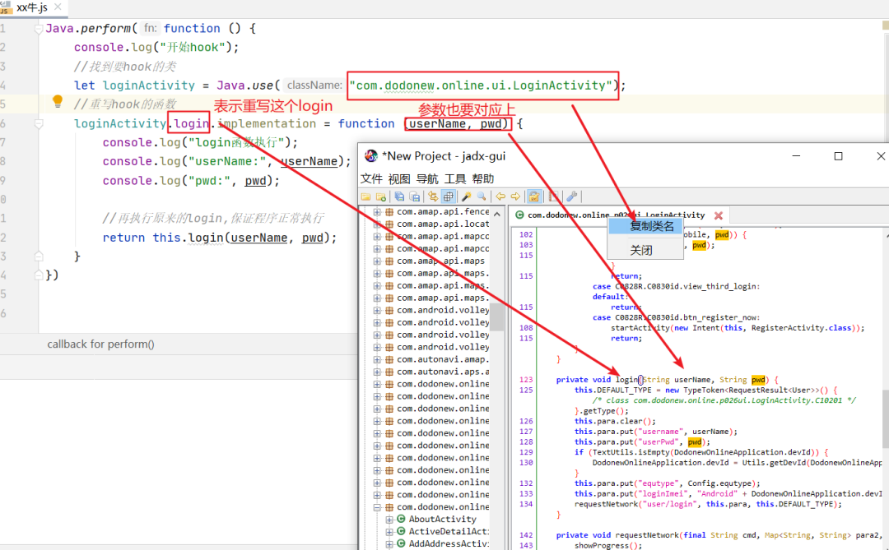The image size is (889, 550).
Task: Select 复制类名 from the context menu
Action: [652, 226]
